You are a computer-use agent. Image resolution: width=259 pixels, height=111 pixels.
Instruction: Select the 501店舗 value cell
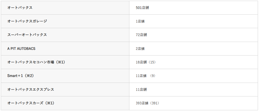tap(142, 8)
